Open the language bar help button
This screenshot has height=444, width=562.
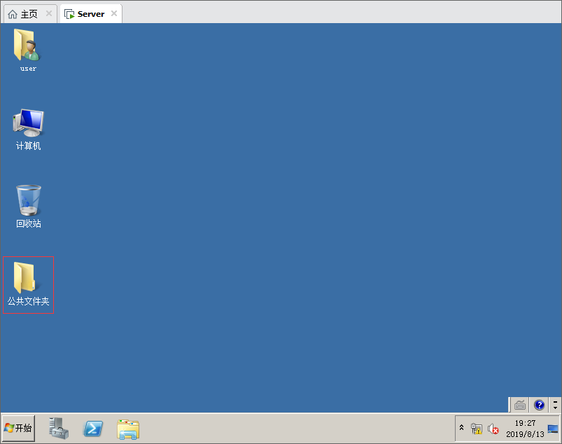(x=539, y=405)
